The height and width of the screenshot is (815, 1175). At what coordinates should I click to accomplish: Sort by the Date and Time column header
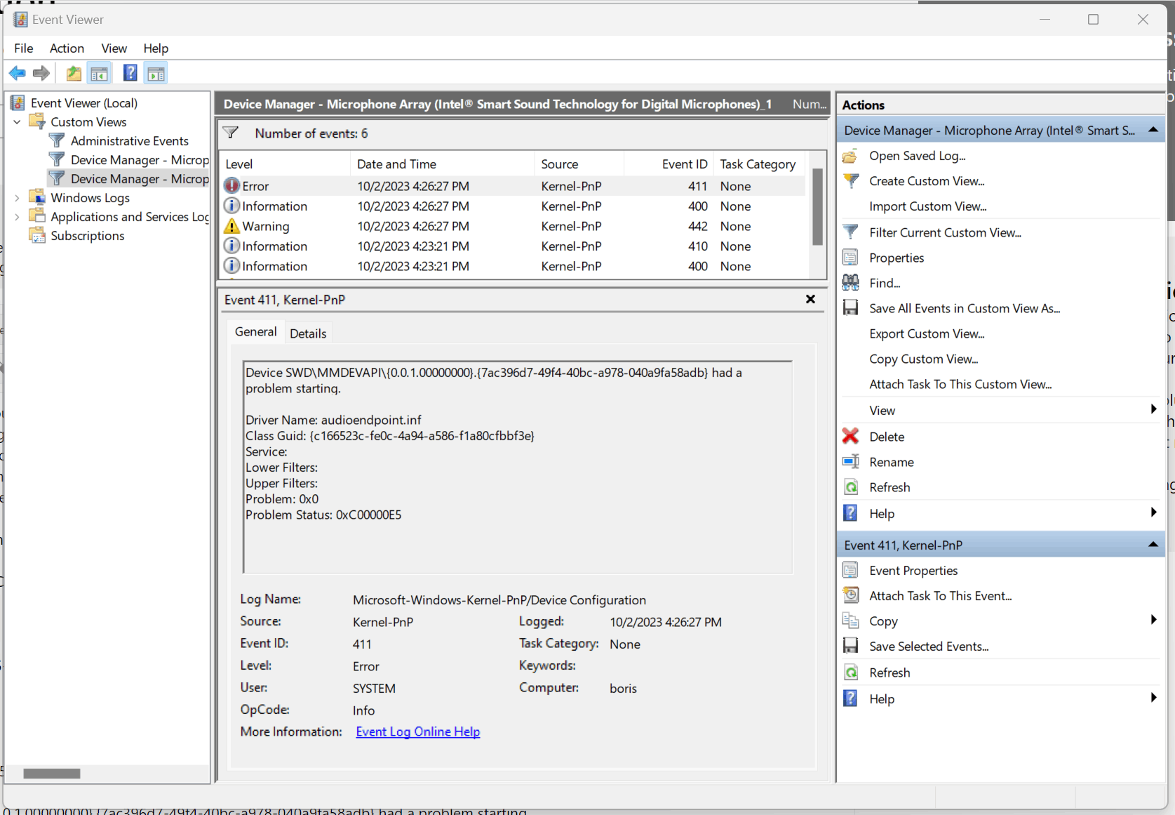[442, 164]
